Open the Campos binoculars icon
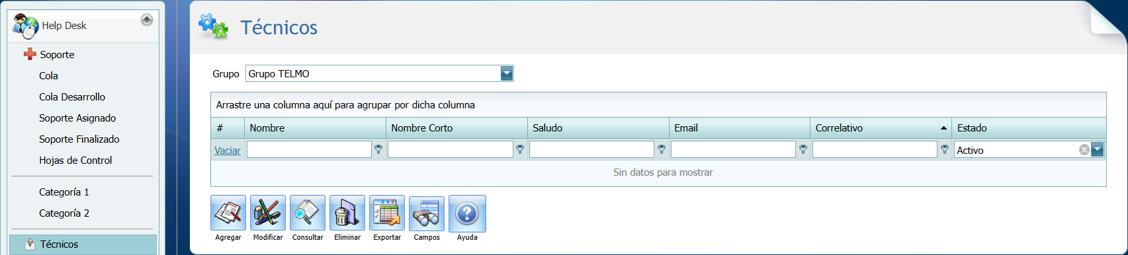Screen dimensions: 1128x255 427,213
